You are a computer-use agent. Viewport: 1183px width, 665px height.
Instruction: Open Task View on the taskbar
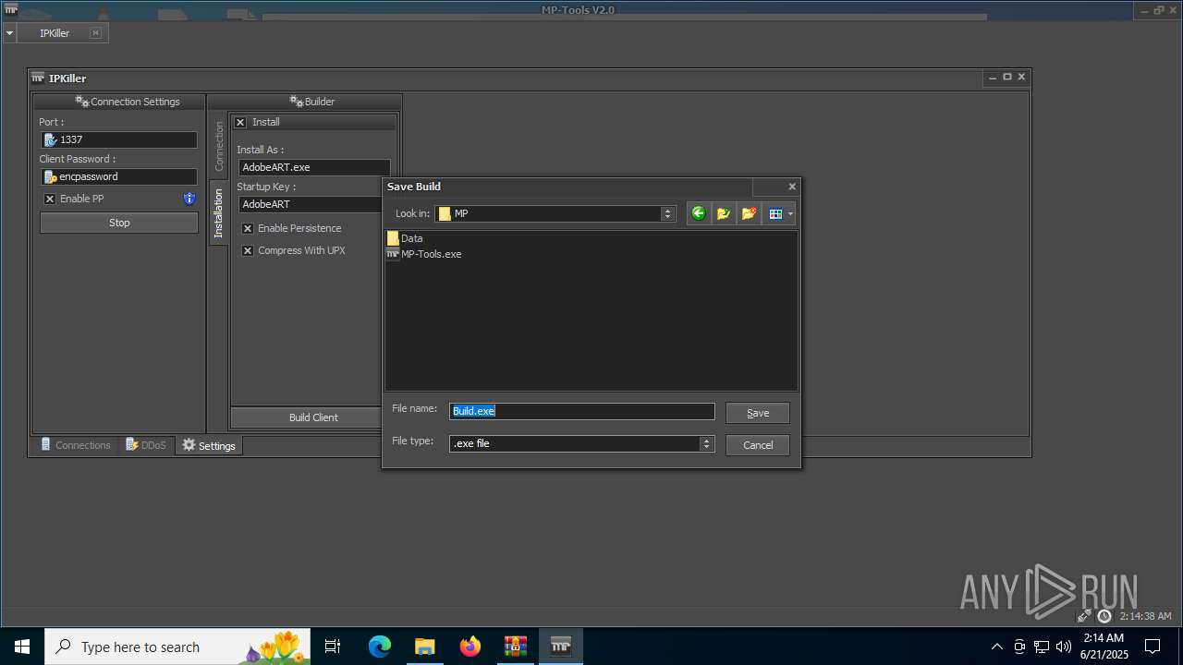click(333, 647)
